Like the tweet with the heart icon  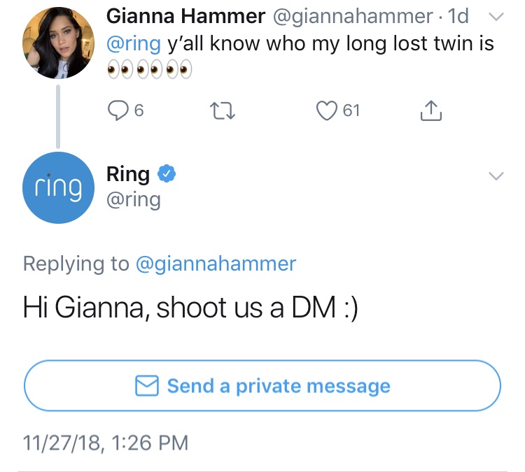tap(327, 110)
